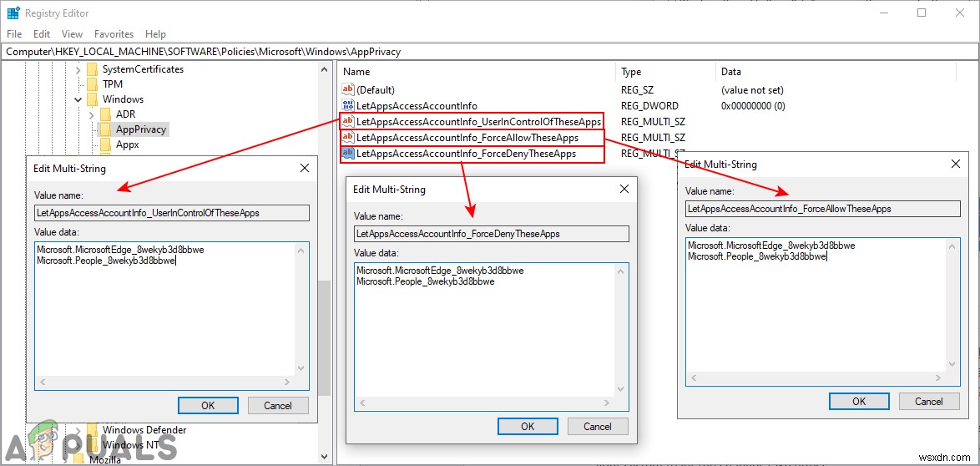Image resolution: width=980 pixels, height=466 pixels.
Task: Open the File menu
Action: tap(13, 34)
